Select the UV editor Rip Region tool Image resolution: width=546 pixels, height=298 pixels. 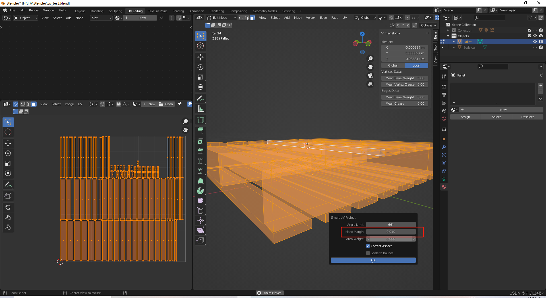pos(8,196)
